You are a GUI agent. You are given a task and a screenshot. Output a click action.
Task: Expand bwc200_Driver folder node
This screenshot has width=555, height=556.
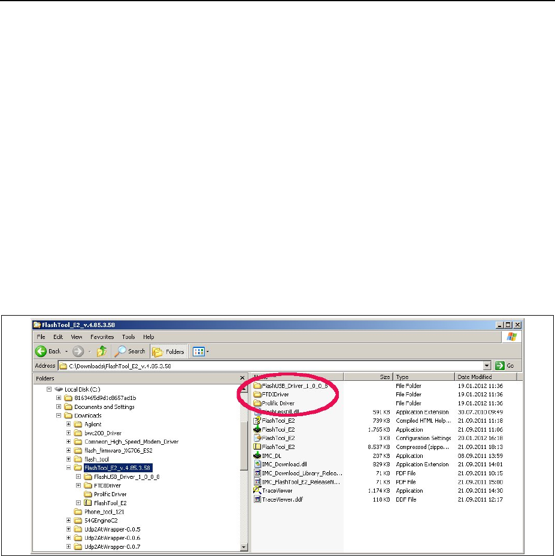(x=68, y=433)
